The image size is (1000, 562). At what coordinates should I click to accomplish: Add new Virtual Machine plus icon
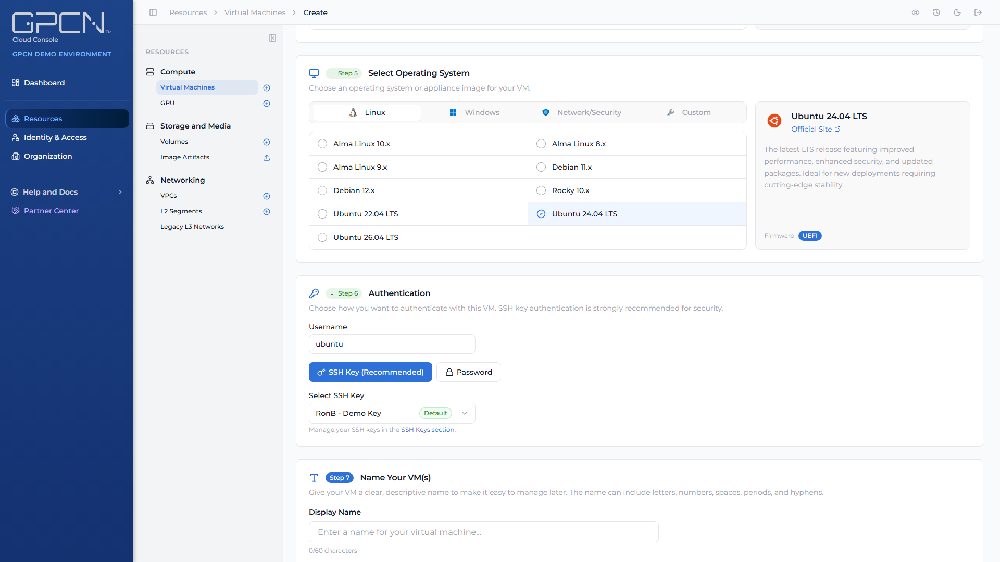pyautogui.click(x=267, y=88)
